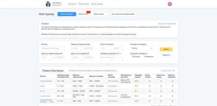The image size is (217, 106).
Task: Click the star next to rating 10
Action: [138, 96]
